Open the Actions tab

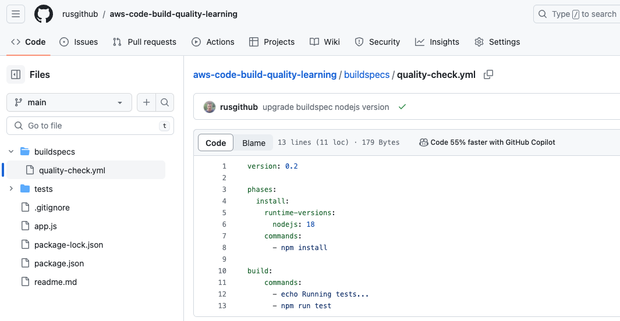(212, 42)
